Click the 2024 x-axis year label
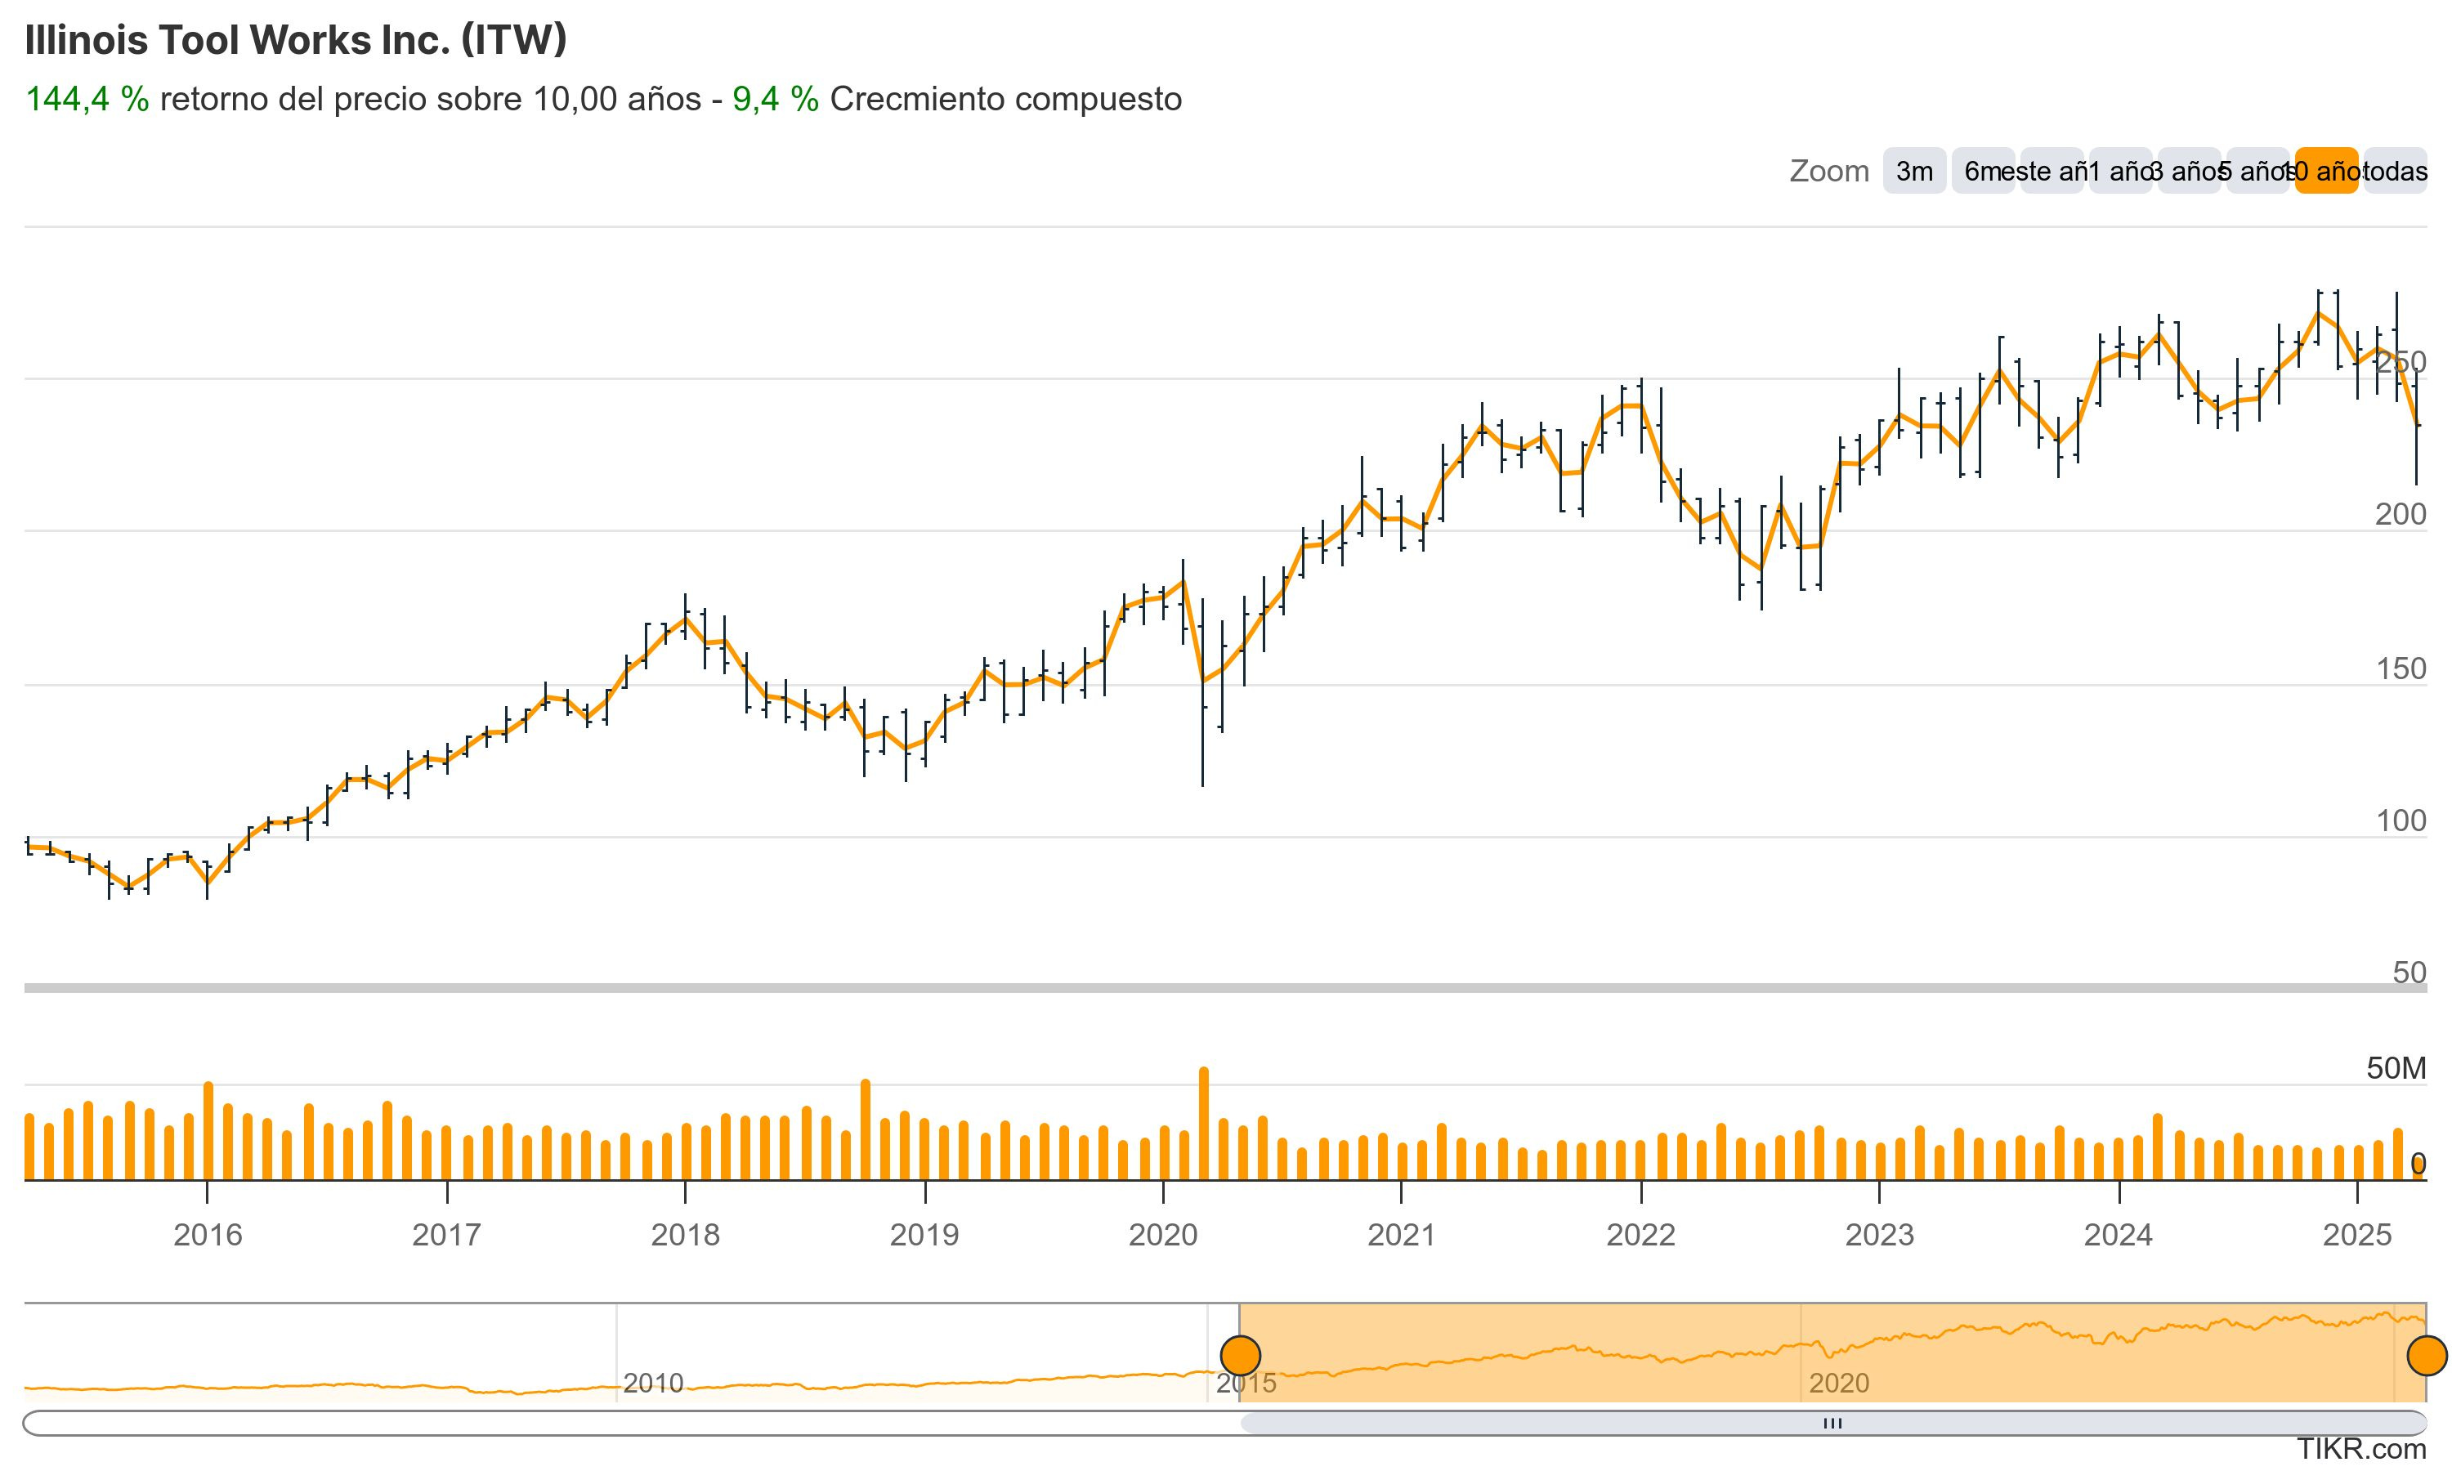The height and width of the screenshot is (1471, 2452). point(2118,1234)
